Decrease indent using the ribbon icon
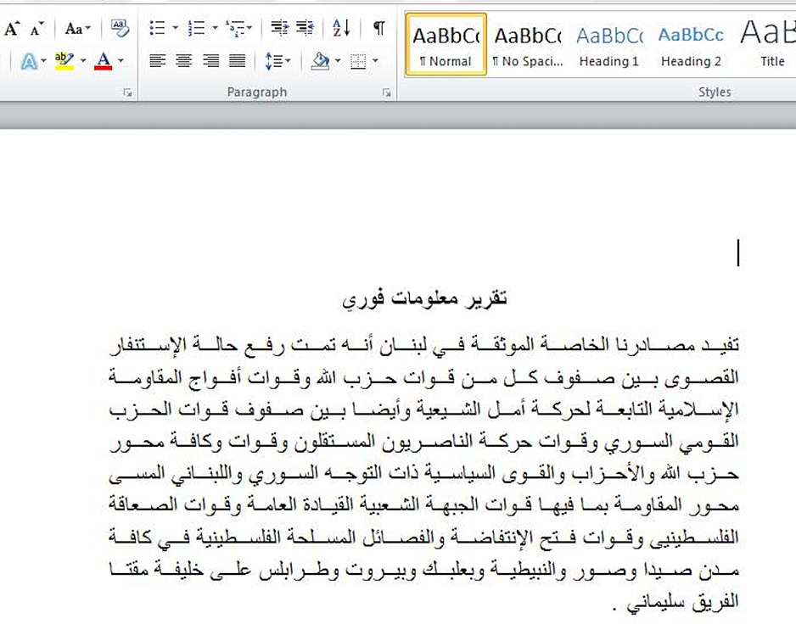796x624 pixels. pyautogui.click(x=279, y=29)
